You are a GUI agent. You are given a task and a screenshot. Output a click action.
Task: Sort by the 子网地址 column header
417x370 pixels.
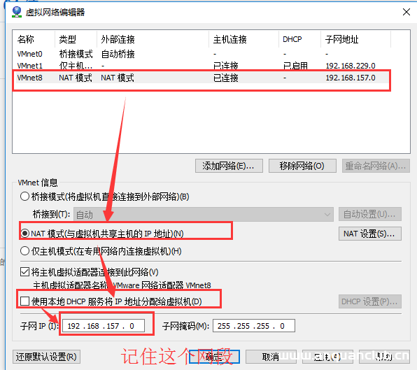(x=356, y=39)
